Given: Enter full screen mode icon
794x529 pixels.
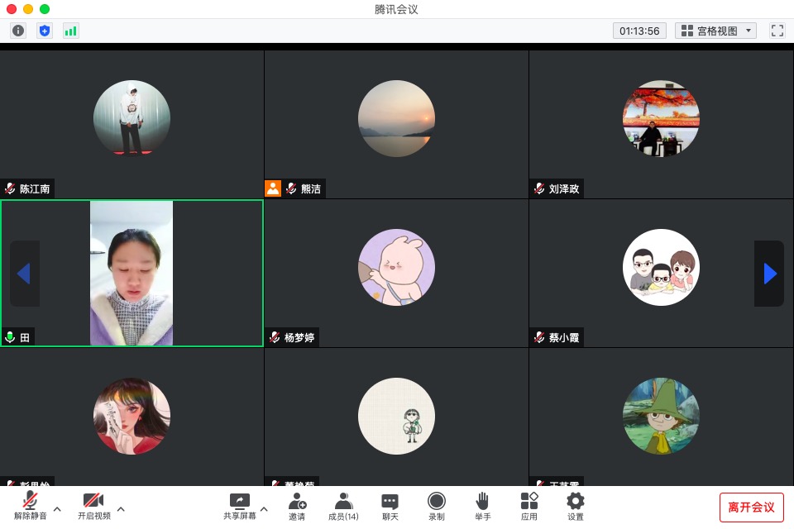Looking at the screenshot, I should (777, 31).
